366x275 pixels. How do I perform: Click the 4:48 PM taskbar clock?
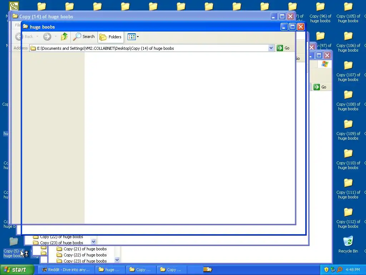(353, 270)
